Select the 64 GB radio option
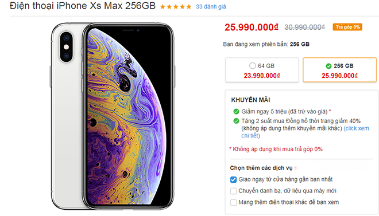 pyautogui.click(x=252, y=66)
